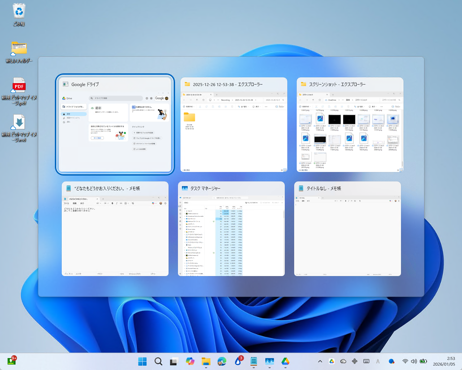Click the OneDrive cloud icon in the system tray

pos(343,361)
